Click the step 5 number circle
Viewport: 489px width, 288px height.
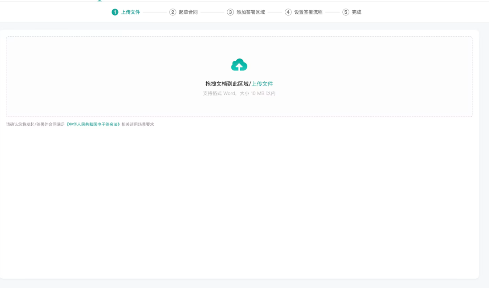(x=346, y=12)
